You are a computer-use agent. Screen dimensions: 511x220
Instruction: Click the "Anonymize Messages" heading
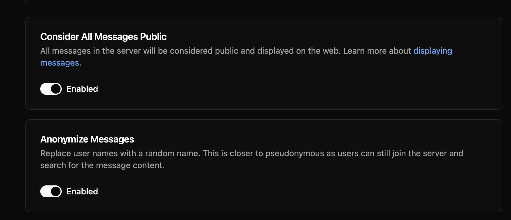point(87,139)
